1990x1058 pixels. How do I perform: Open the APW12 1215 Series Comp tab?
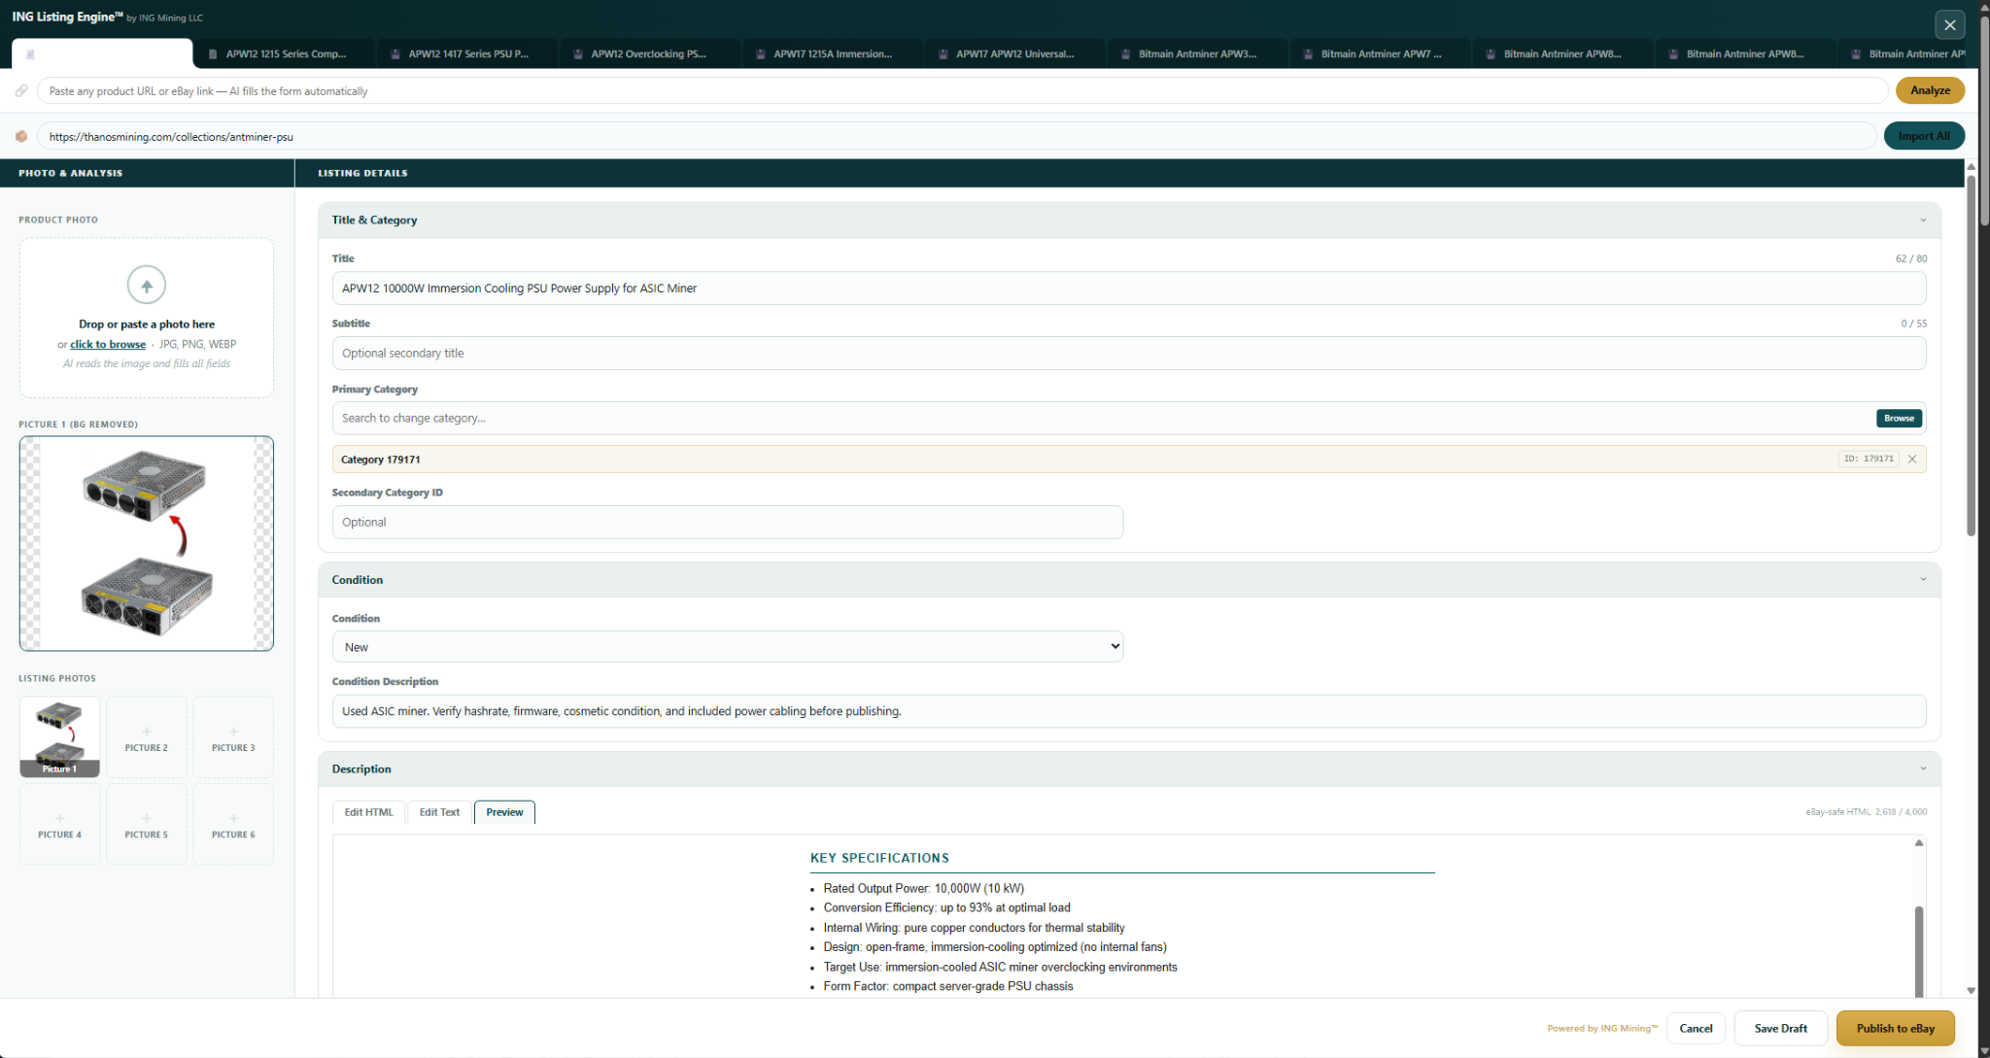pos(286,54)
